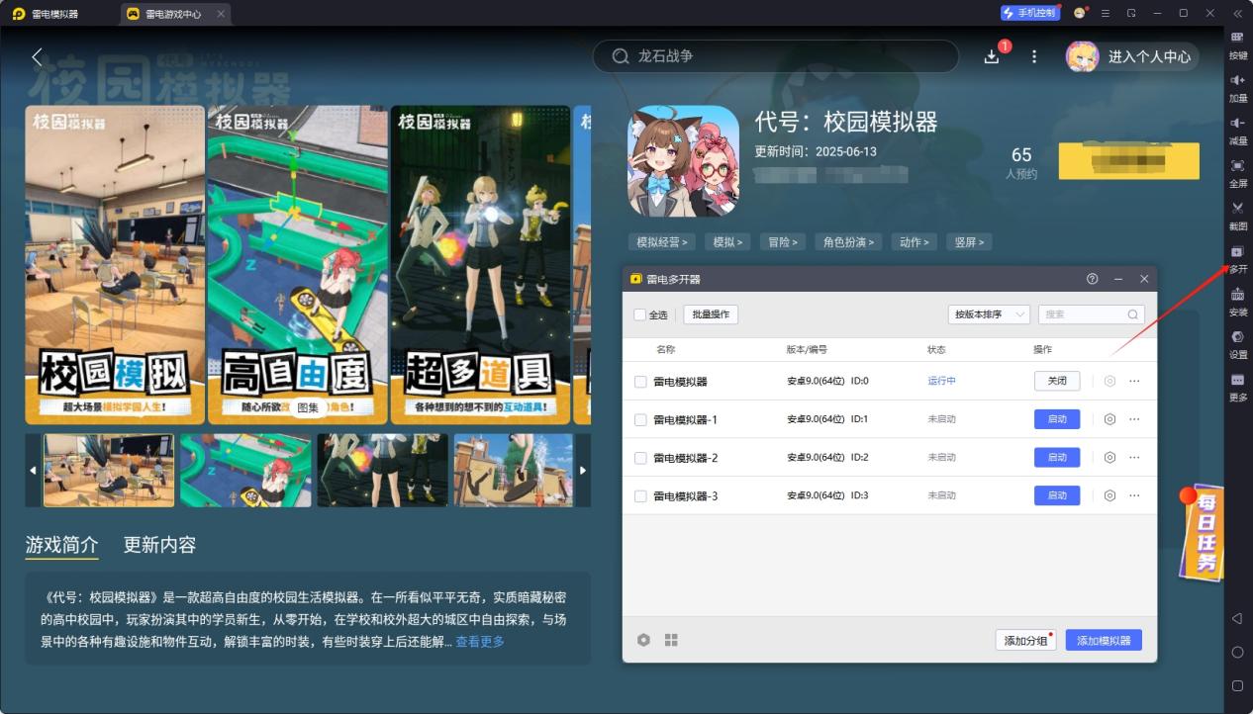The image size is (1253, 714).
Task: Open the 按键 keymapping tool in sidebar
Action: click(1237, 45)
